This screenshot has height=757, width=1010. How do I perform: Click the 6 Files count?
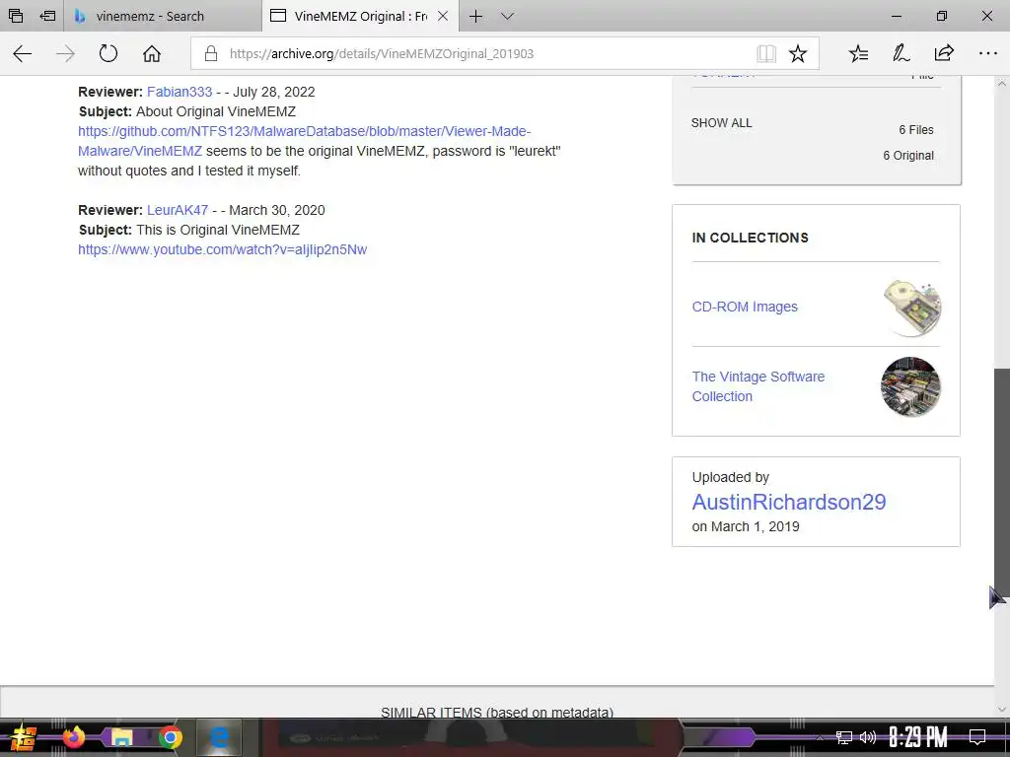click(916, 129)
